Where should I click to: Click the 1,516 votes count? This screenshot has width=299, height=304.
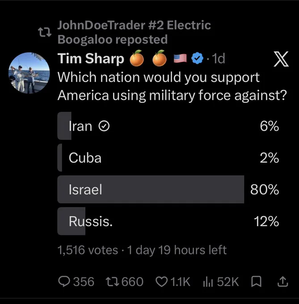[x=88, y=250]
